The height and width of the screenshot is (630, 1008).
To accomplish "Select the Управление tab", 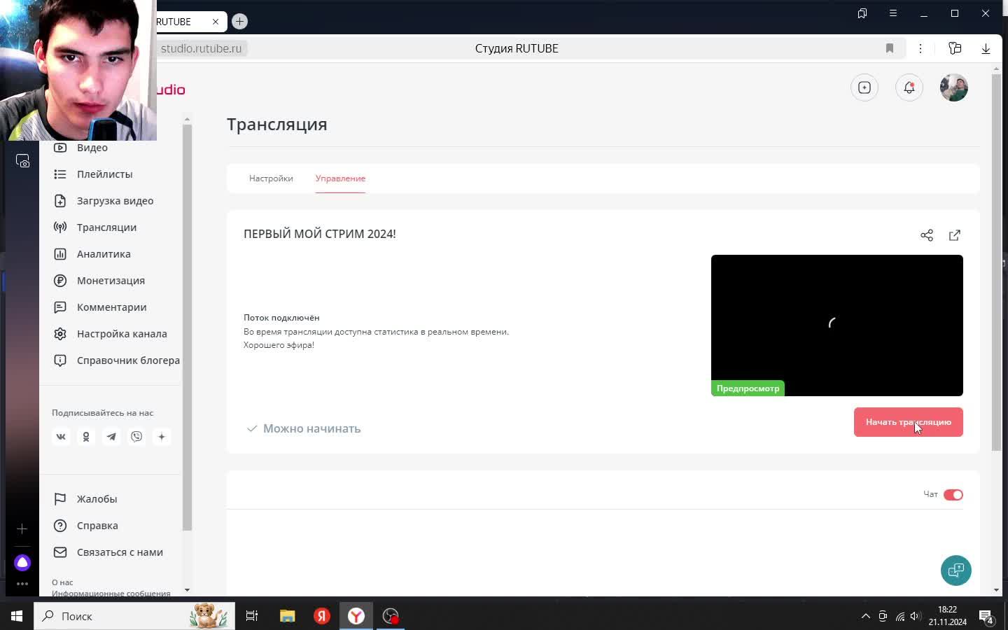I will [x=340, y=178].
